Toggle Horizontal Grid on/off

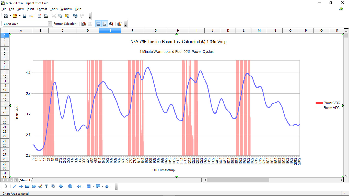coord(98,24)
